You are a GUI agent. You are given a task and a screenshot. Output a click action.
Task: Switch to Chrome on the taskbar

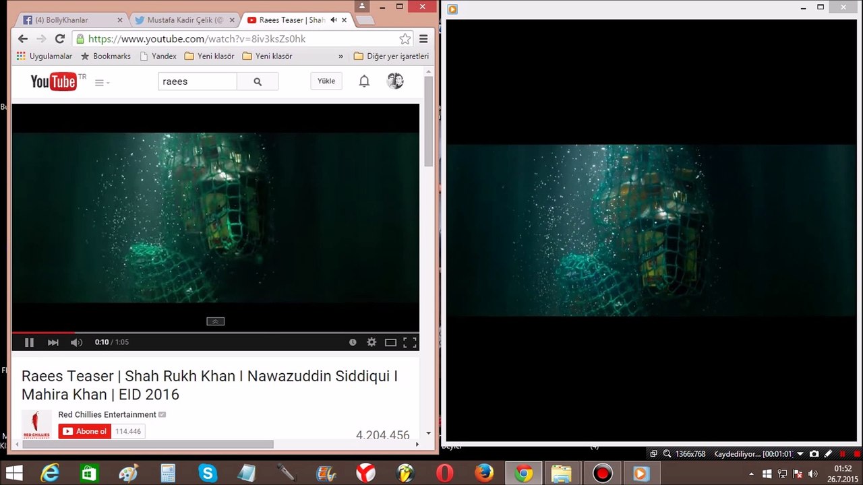523,474
